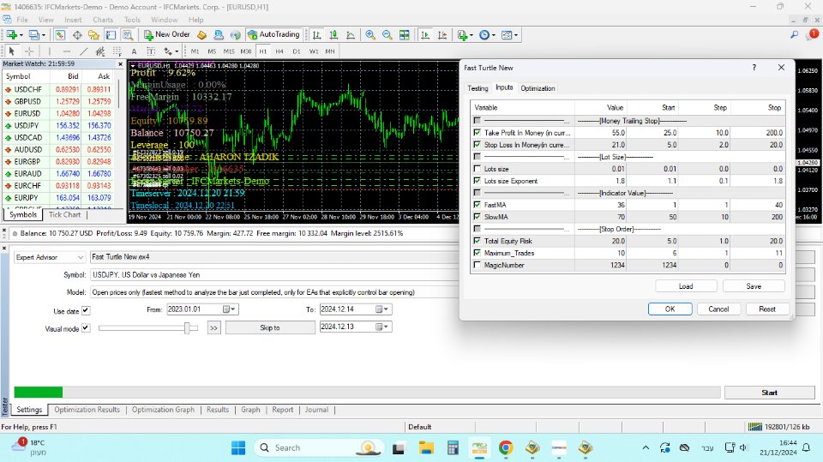Click the Skip to button
Viewport: 823px width, 462px height.
click(x=270, y=327)
